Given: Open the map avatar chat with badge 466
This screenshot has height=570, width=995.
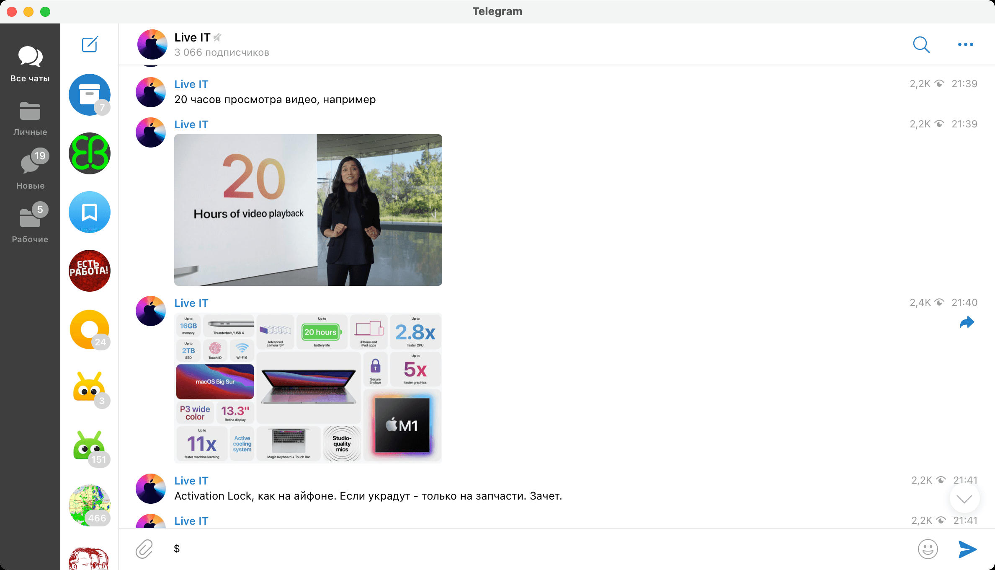Looking at the screenshot, I should [90, 505].
